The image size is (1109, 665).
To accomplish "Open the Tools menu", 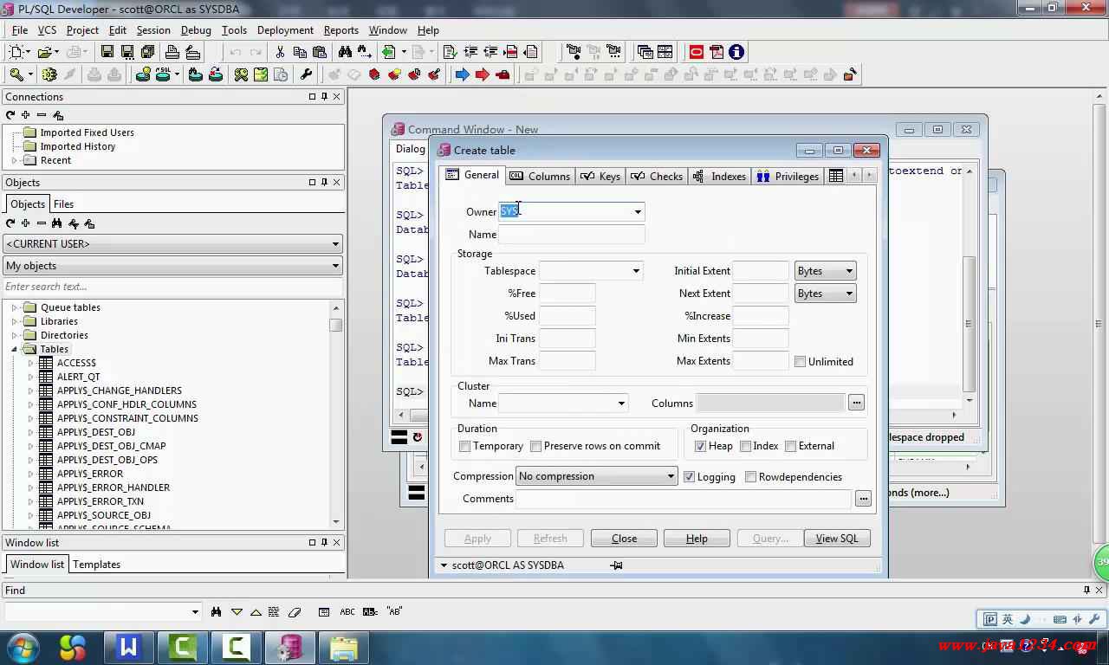I will click(x=234, y=30).
